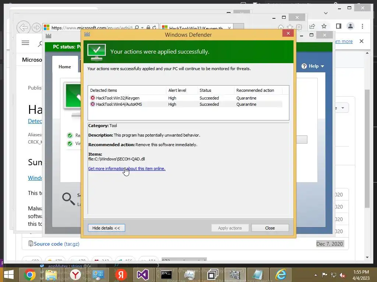Open Internet Explorer from taskbar
The image size is (377, 282).
(x=281, y=275)
